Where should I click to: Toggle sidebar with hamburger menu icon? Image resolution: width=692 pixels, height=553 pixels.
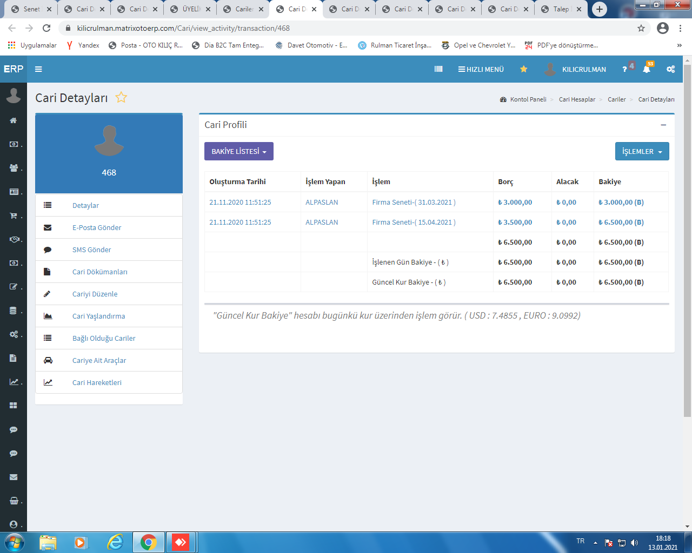pyautogui.click(x=38, y=69)
